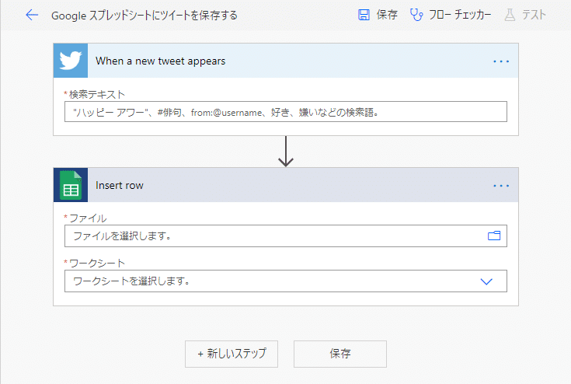Open the folder picker icon in the ファイル field

click(493, 236)
